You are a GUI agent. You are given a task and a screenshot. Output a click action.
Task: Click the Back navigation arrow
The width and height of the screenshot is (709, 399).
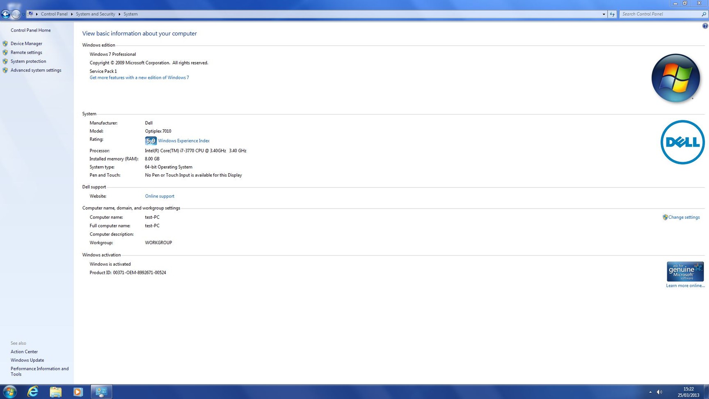coord(5,14)
